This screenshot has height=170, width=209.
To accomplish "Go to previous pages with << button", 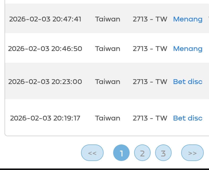I will point(92,153).
